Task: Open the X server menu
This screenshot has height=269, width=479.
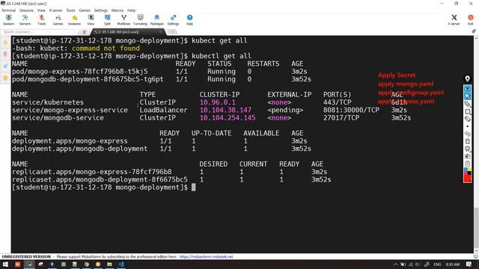Action: click(x=55, y=10)
